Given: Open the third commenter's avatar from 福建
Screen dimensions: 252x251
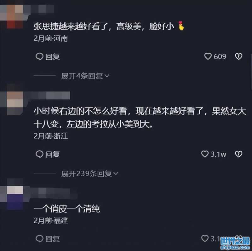Looking at the screenshot, I should click(15, 198).
